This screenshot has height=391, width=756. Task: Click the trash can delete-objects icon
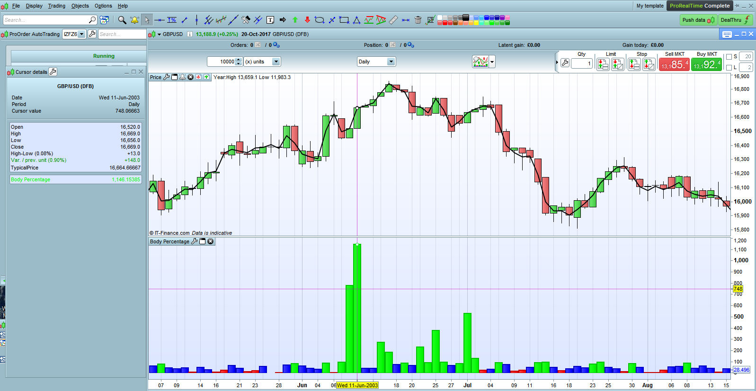point(418,20)
